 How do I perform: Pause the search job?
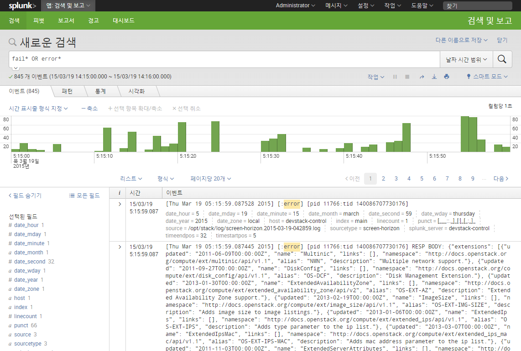[395, 77]
